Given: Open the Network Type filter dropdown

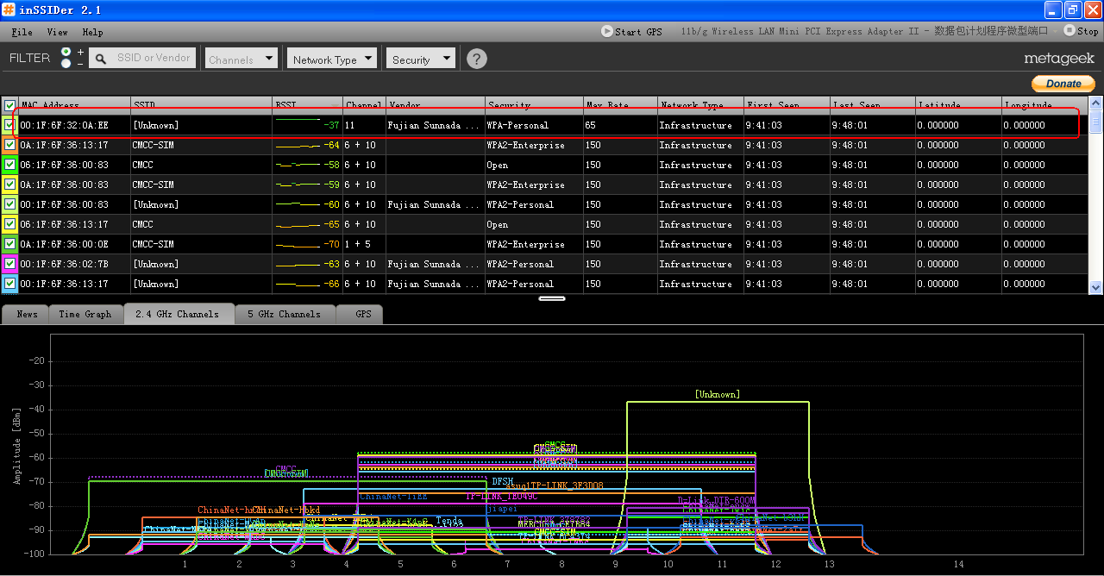Looking at the screenshot, I should click(332, 59).
